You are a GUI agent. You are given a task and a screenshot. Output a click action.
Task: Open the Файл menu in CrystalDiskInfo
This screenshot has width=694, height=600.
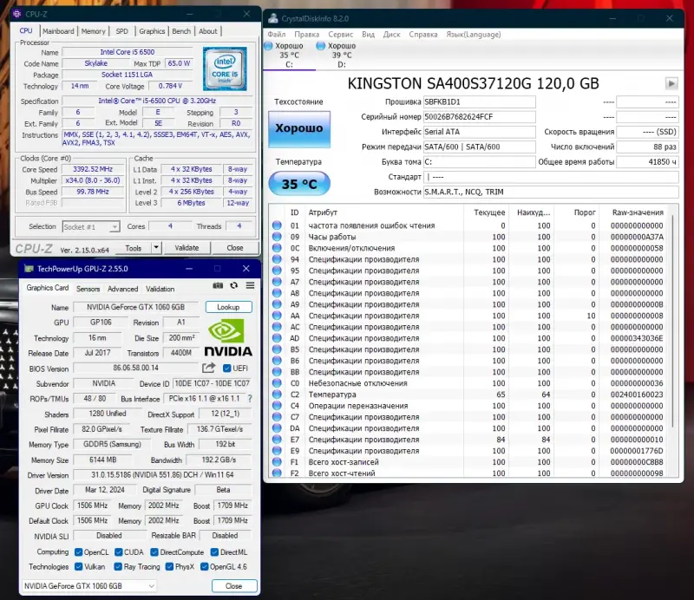pyautogui.click(x=277, y=34)
